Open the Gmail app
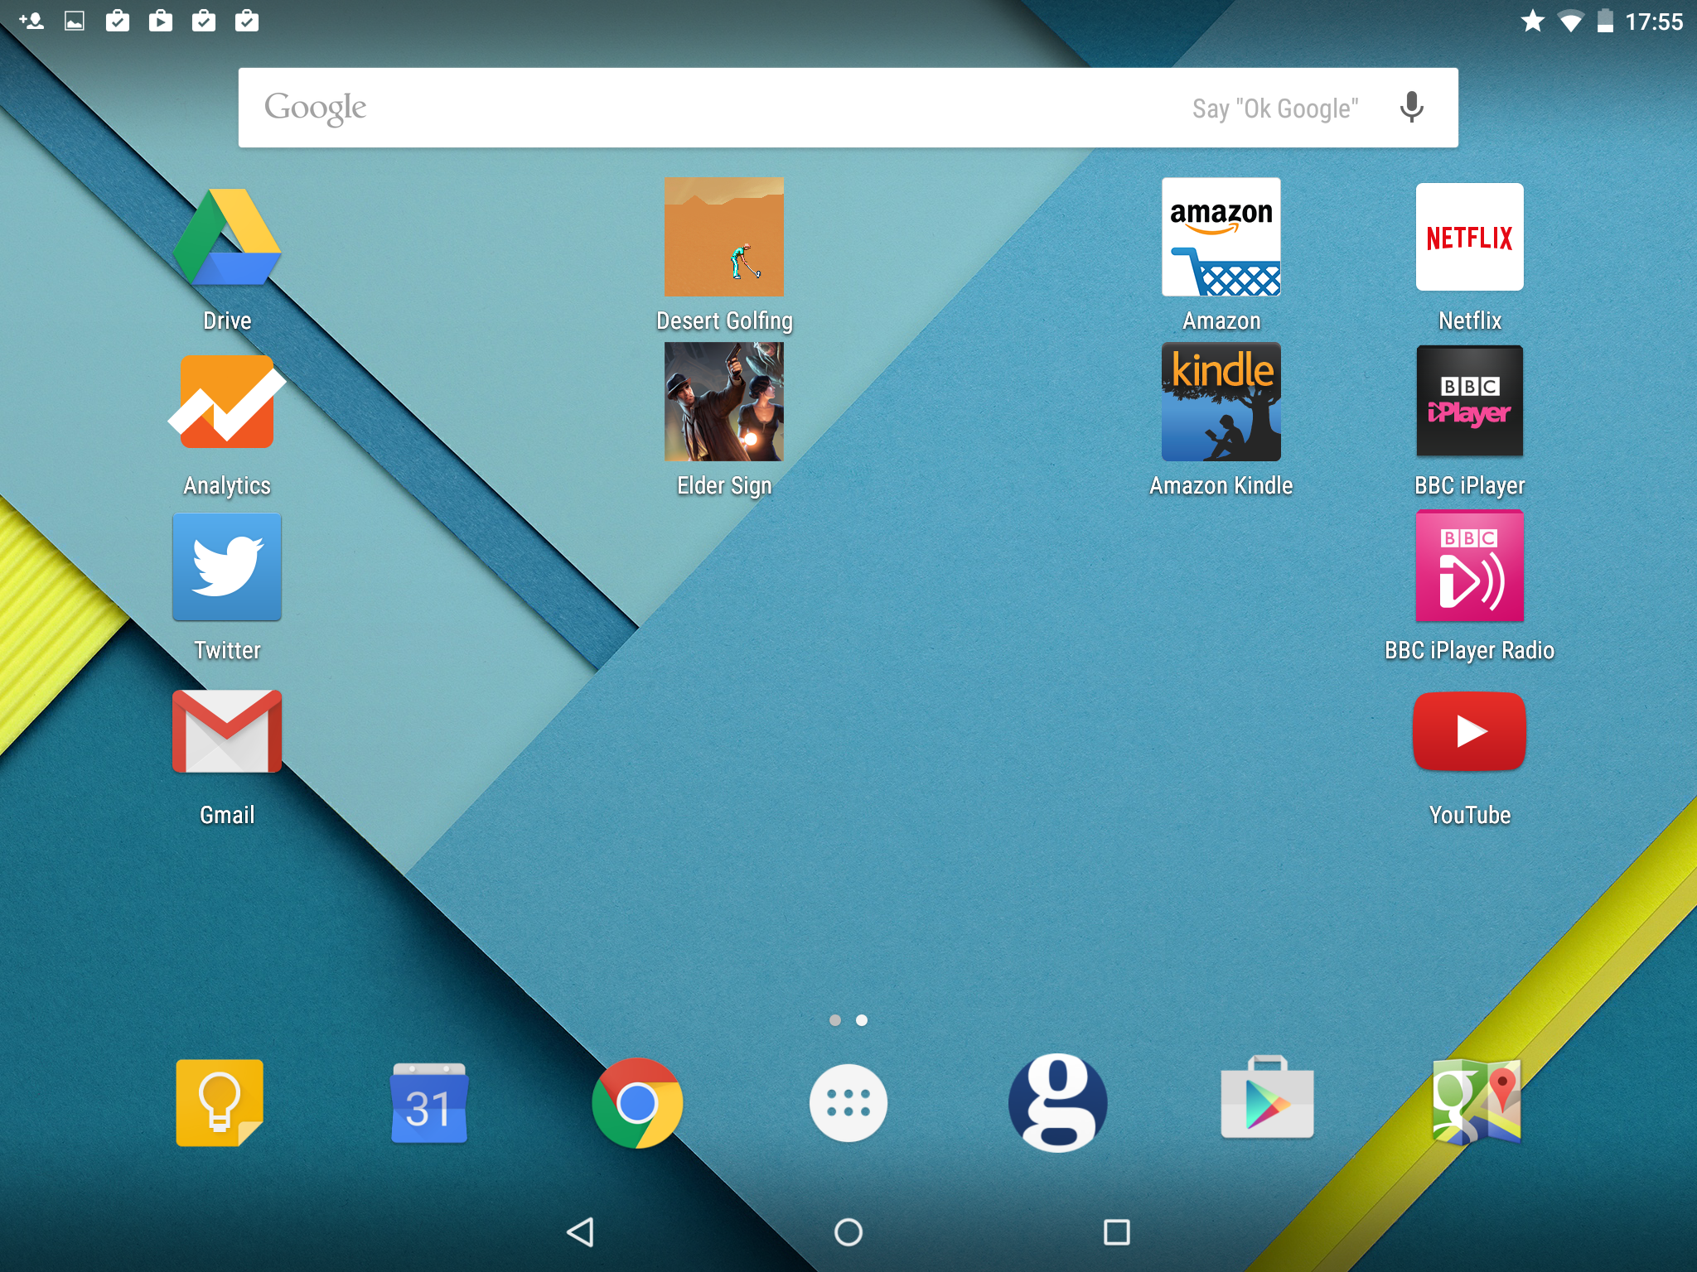 tap(227, 731)
